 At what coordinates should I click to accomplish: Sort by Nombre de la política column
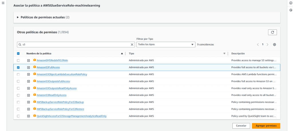(x=122, y=53)
